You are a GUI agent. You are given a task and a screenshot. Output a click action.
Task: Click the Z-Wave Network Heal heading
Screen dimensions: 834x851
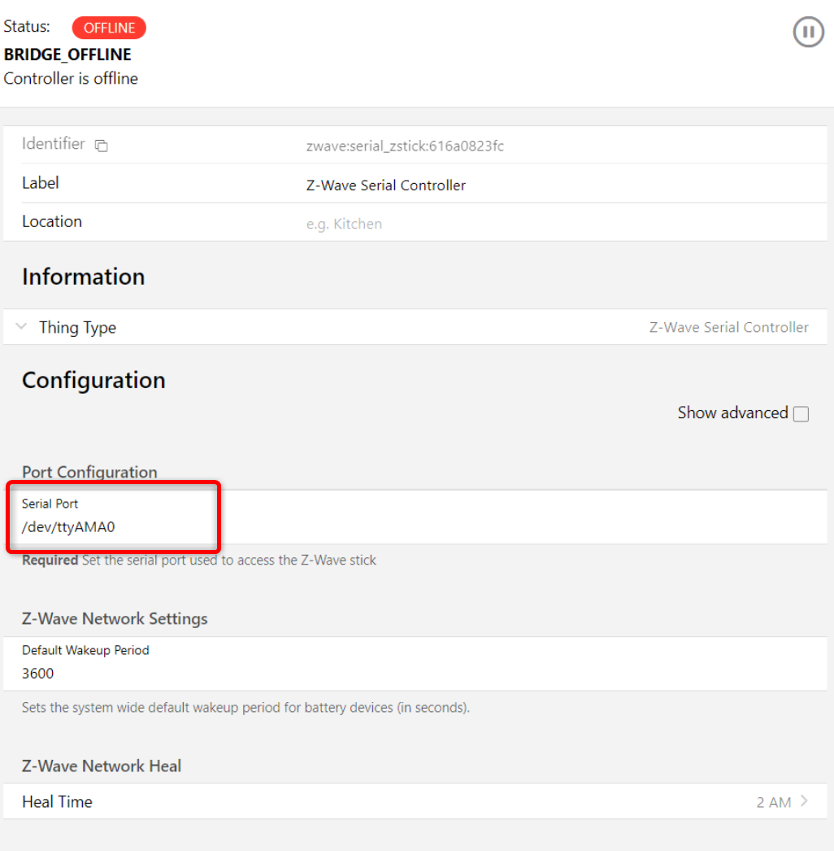[102, 766]
